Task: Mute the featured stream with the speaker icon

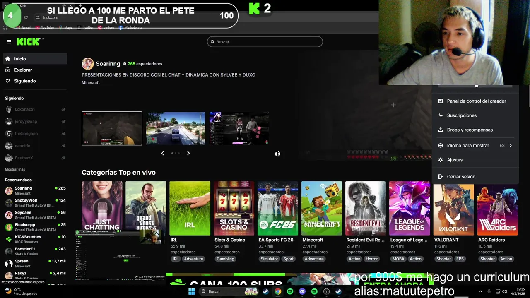Action: [x=277, y=154]
